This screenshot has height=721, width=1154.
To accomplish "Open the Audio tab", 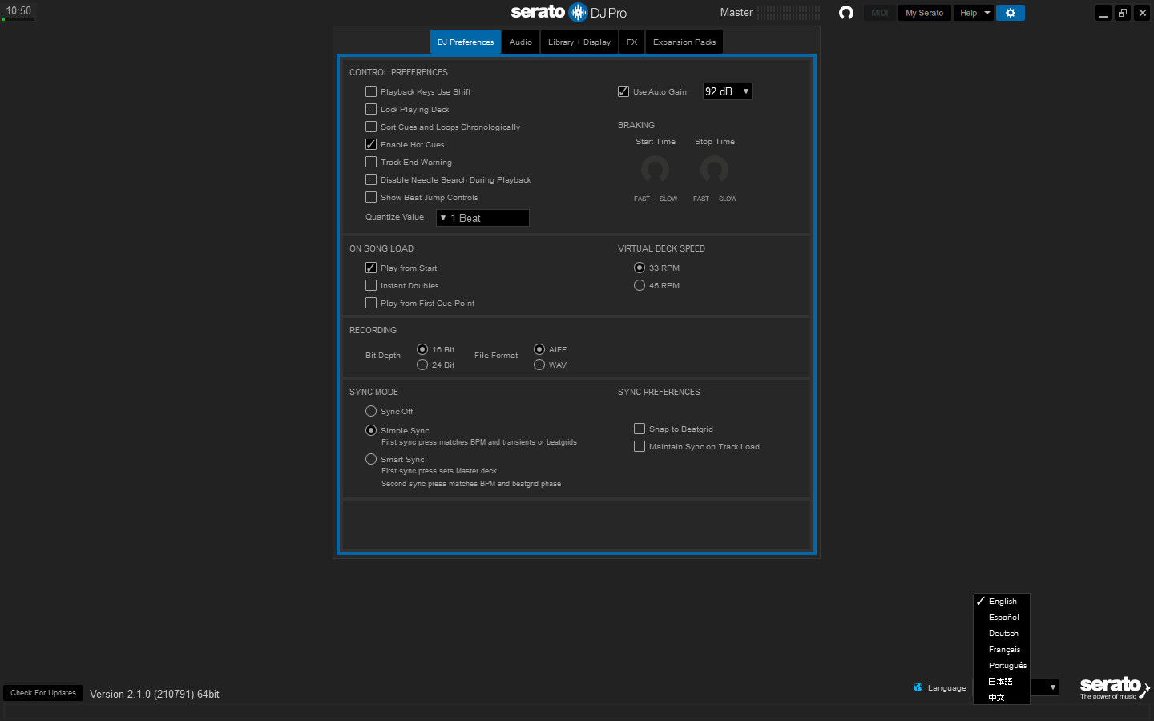I will pyautogui.click(x=521, y=42).
